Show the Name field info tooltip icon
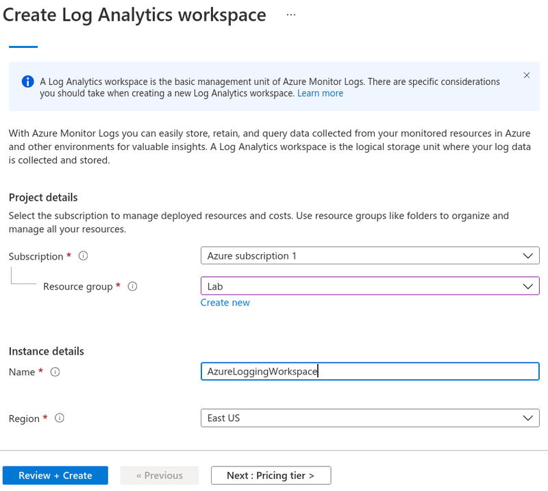This screenshot has height=491, width=548. click(x=55, y=372)
